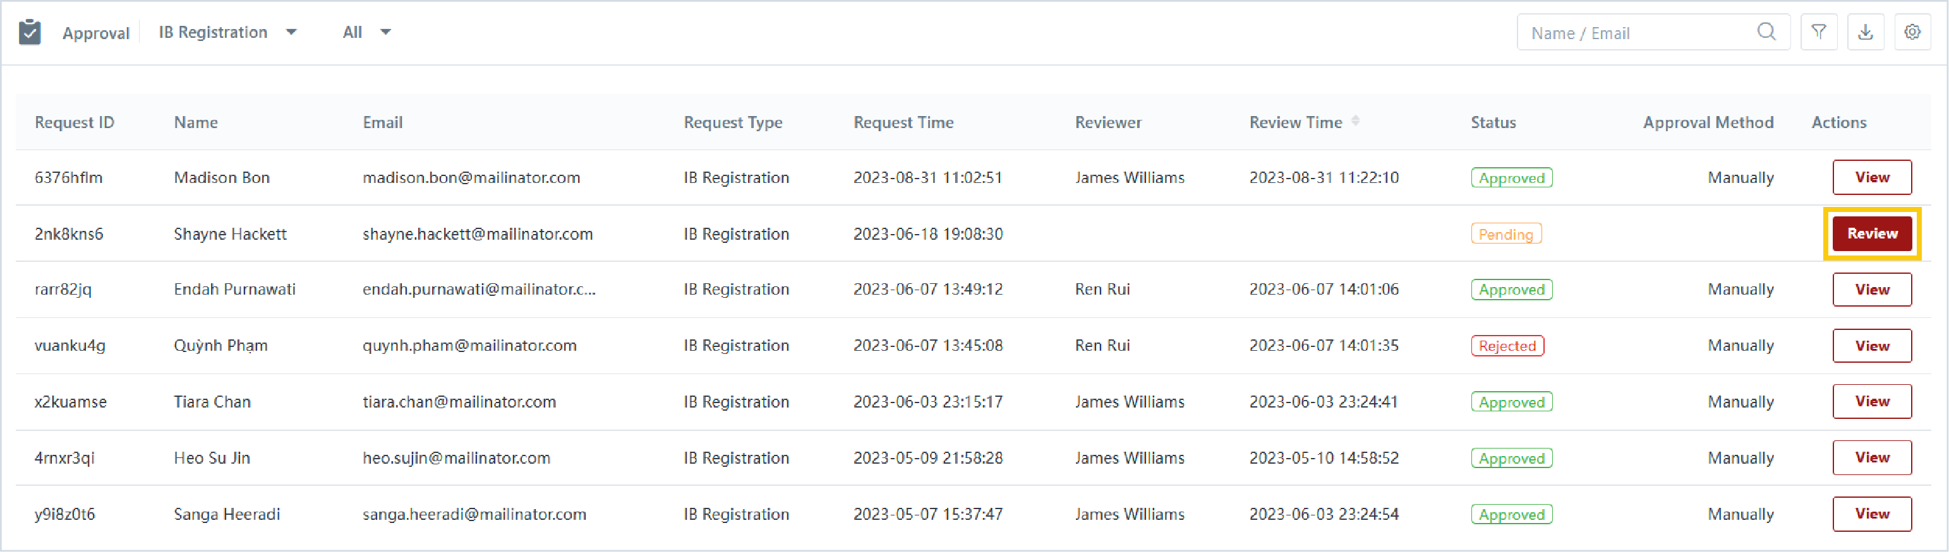
Task: Click the Approval clipboard icon
Action: [x=30, y=32]
